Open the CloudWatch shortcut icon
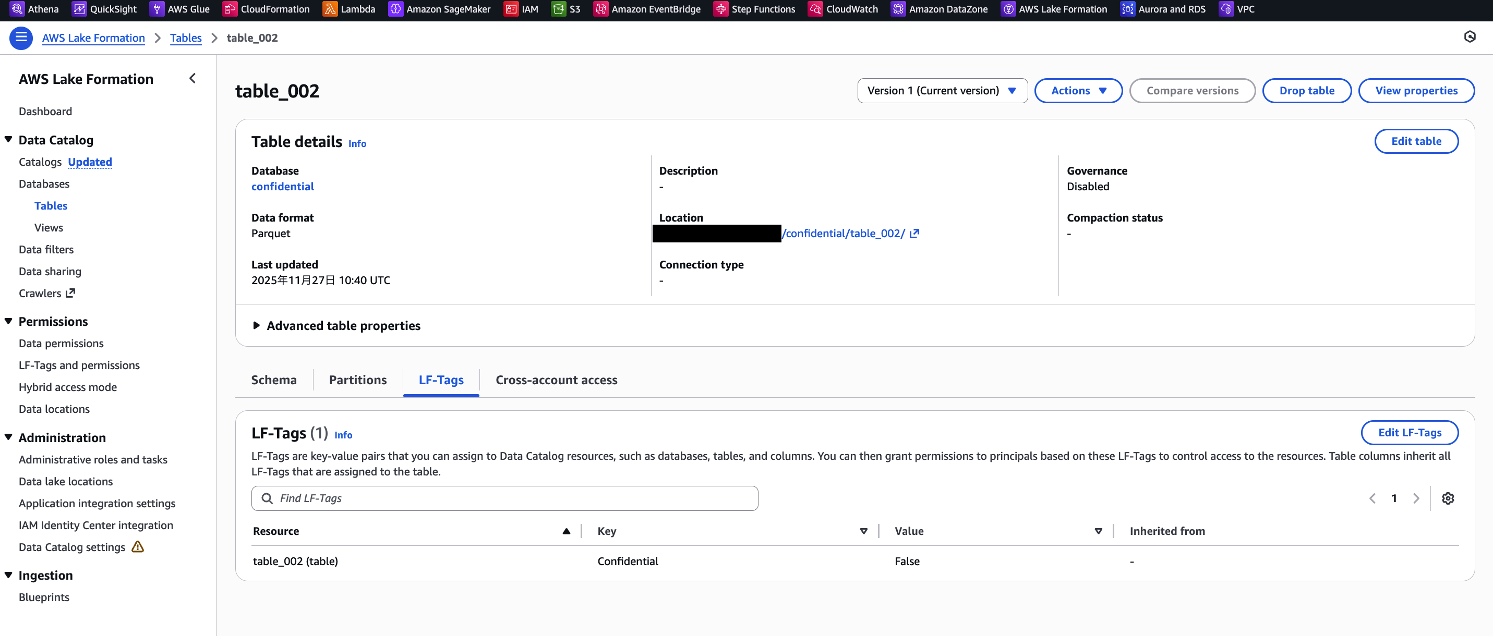 815,9
